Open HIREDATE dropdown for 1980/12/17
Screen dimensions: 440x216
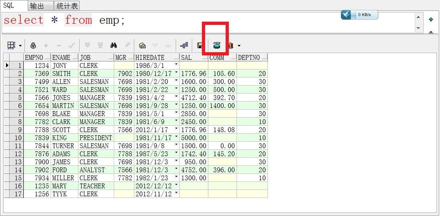[176, 73]
